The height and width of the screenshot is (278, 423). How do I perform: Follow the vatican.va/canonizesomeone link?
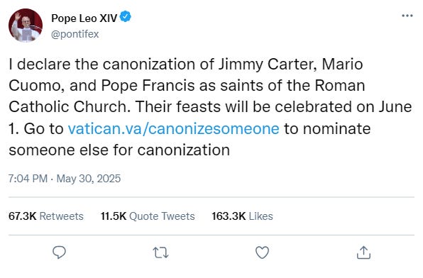173,128
